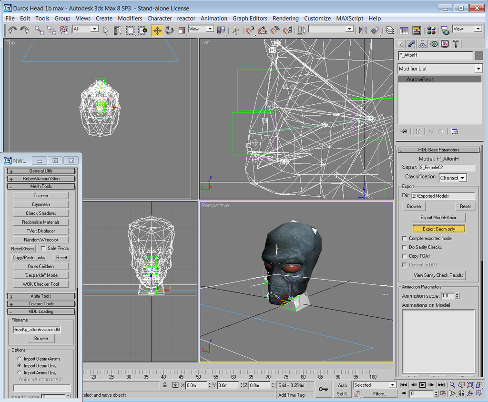Open the Material Editor spheres icon

pyautogui.click(x=431, y=30)
